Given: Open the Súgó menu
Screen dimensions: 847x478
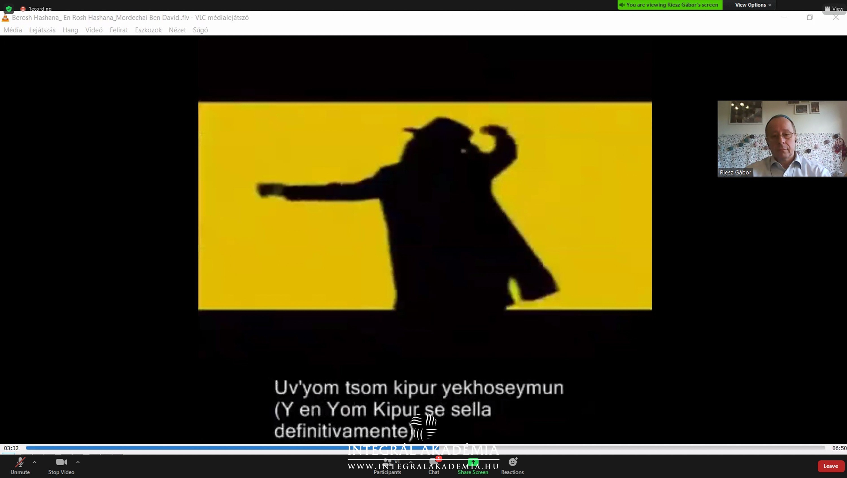Looking at the screenshot, I should [x=200, y=30].
